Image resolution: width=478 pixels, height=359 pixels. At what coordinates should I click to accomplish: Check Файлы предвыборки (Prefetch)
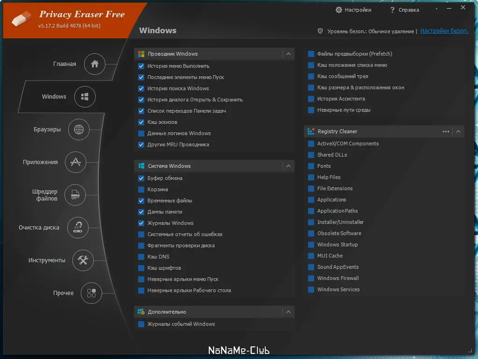tap(311, 54)
